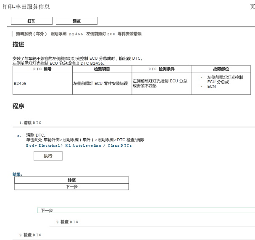Click the 程序 heading

click(18, 106)
